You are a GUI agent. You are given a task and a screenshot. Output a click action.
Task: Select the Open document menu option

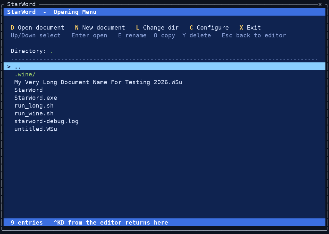[x=37, y=28]
